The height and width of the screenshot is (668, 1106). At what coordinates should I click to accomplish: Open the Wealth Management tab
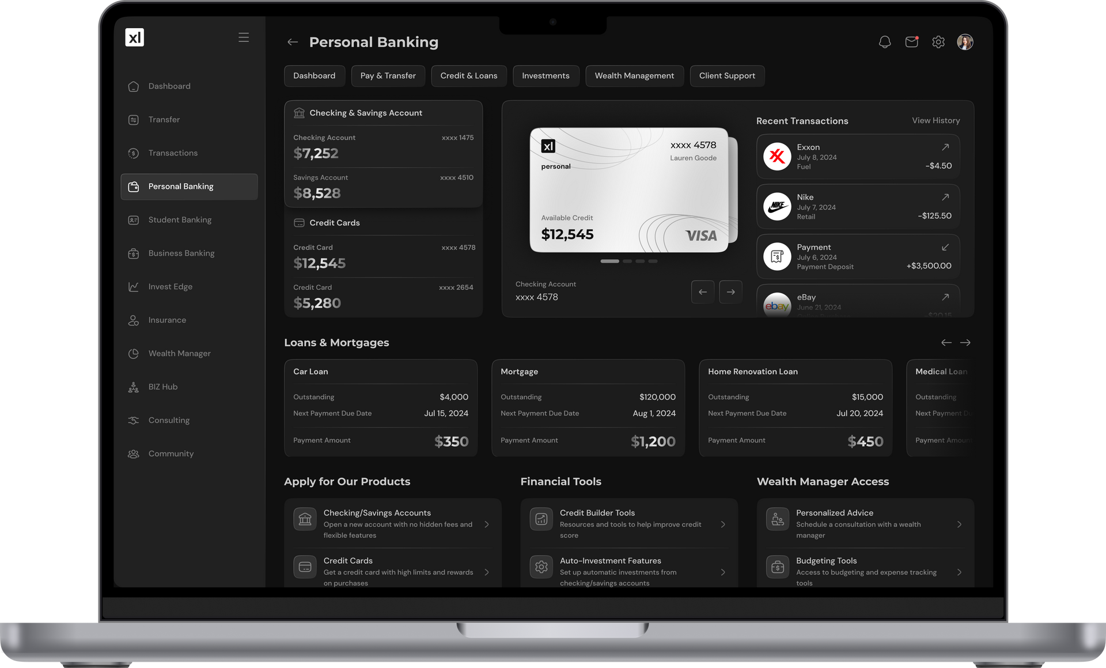[635, 76]
